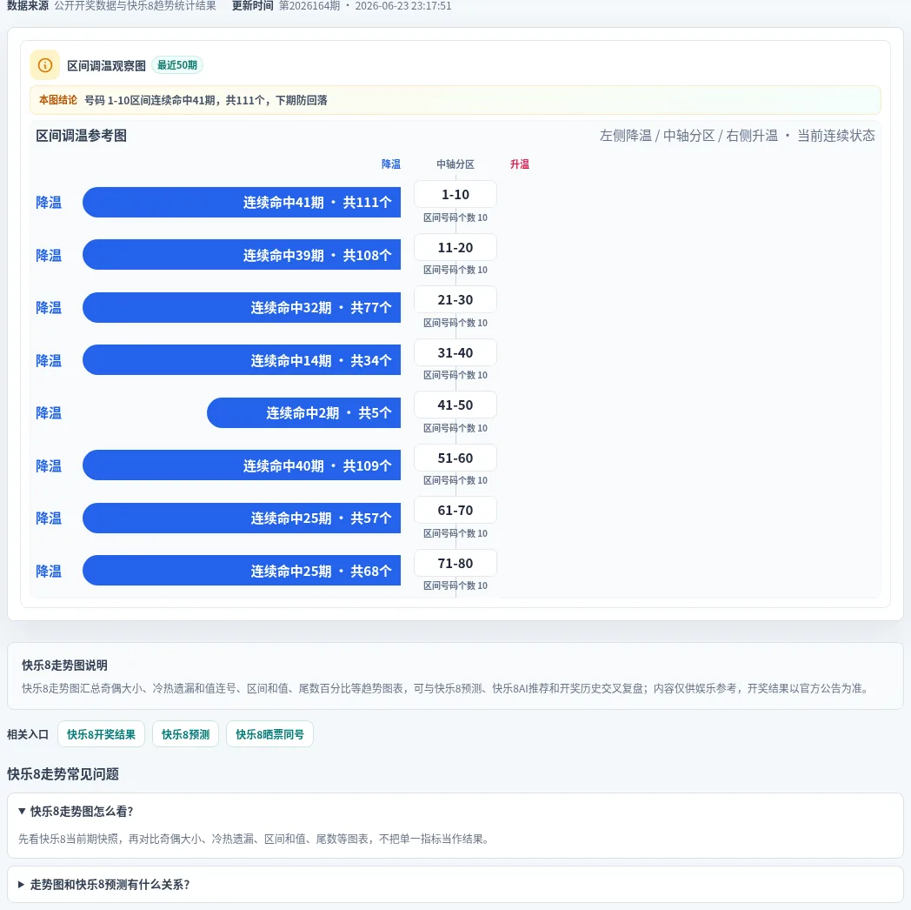Viewport: 911px width, 910px height.
Task: Click the 连续命中41期 · 共111个 bar
Action: coord(242,203)
